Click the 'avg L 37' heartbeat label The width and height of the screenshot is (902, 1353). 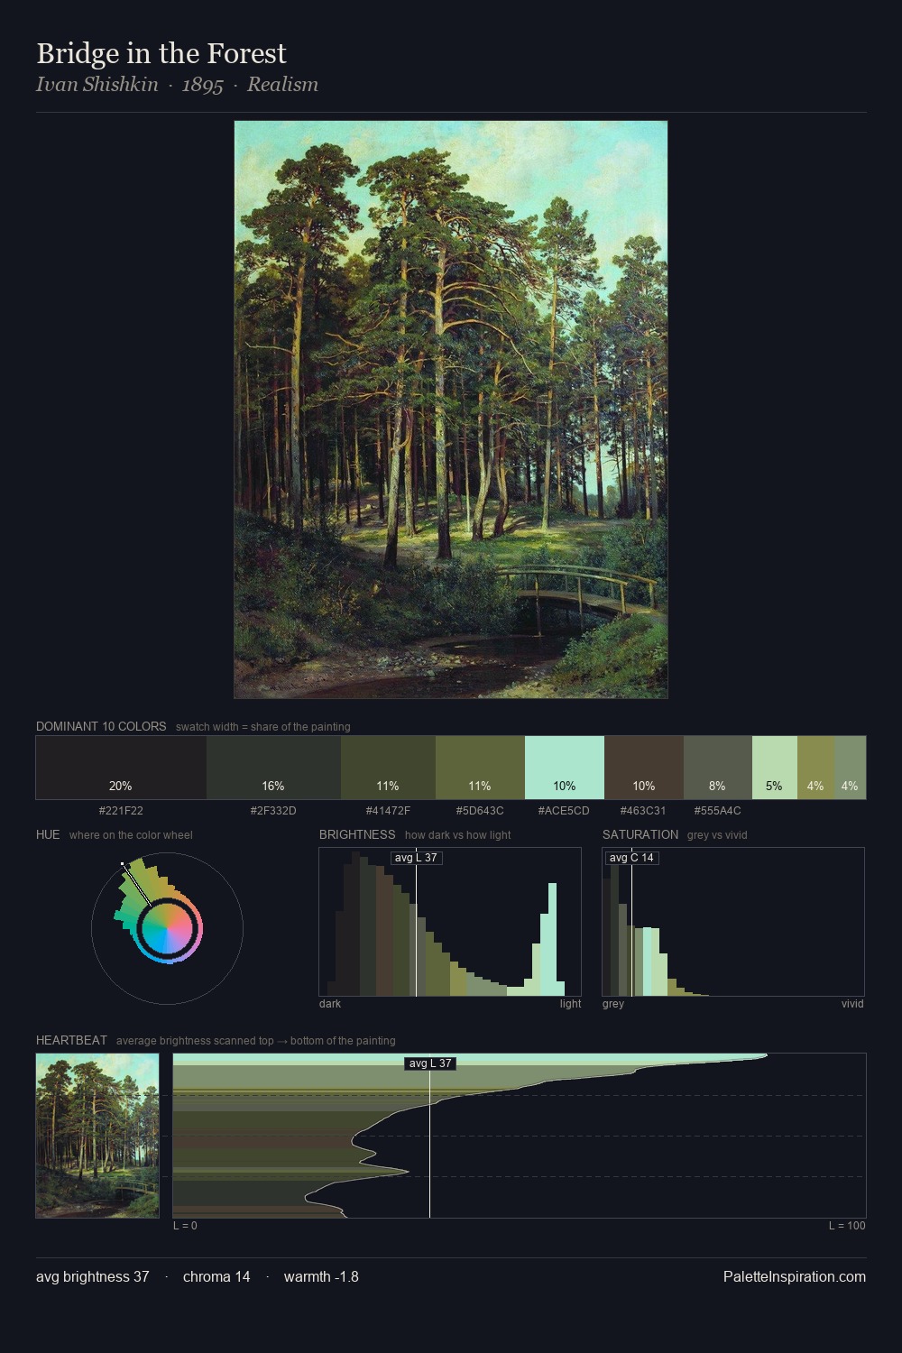(430, 1063)
